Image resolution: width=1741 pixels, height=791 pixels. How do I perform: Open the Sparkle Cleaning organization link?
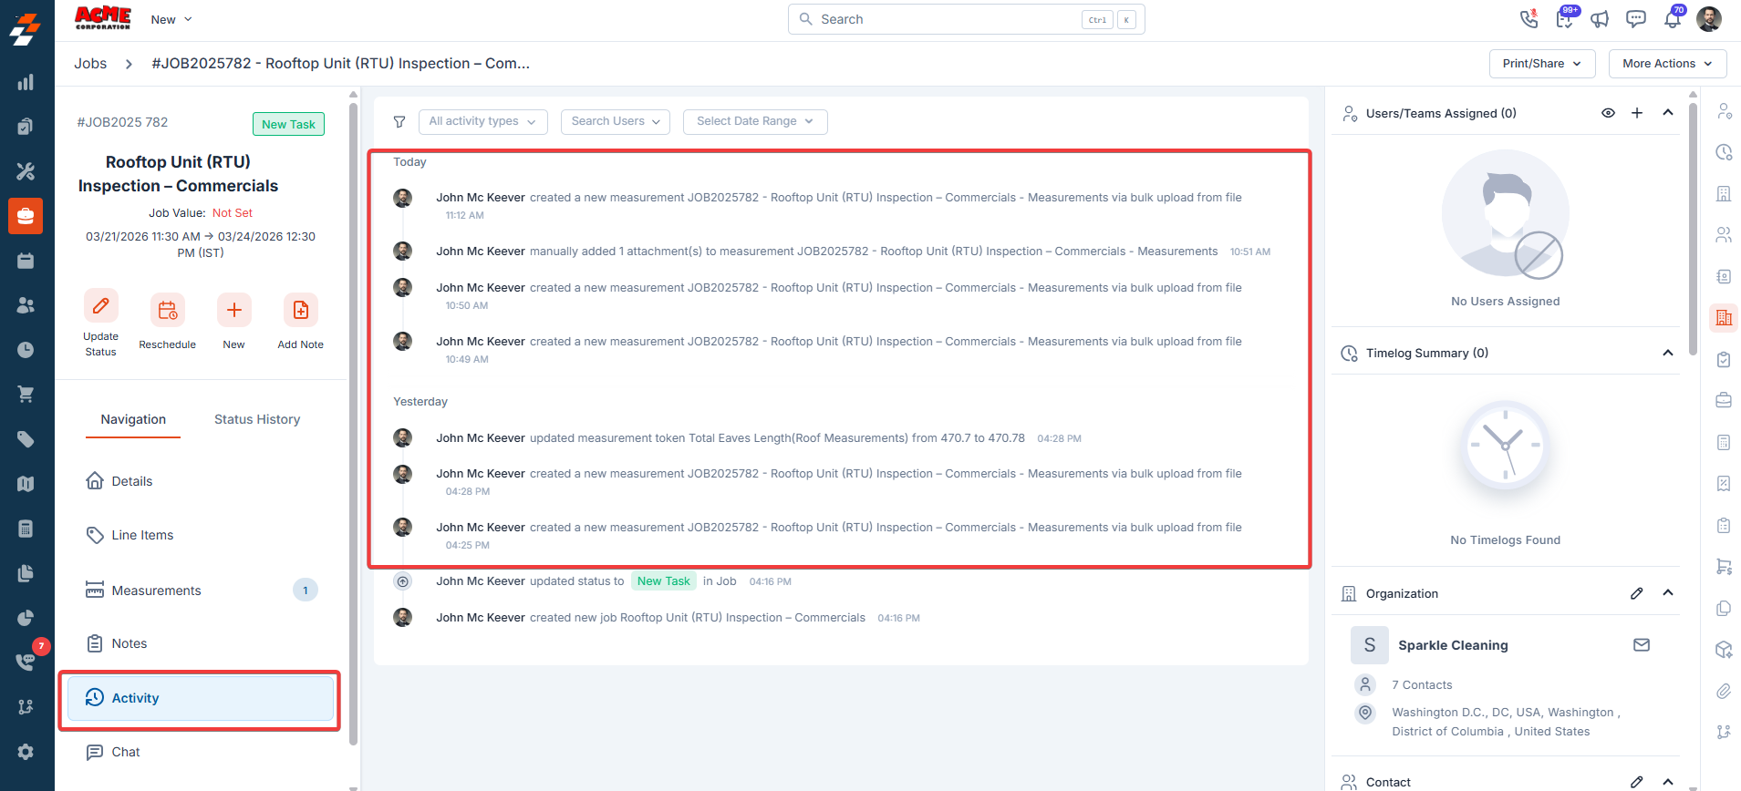click(x=1453, y=645)
